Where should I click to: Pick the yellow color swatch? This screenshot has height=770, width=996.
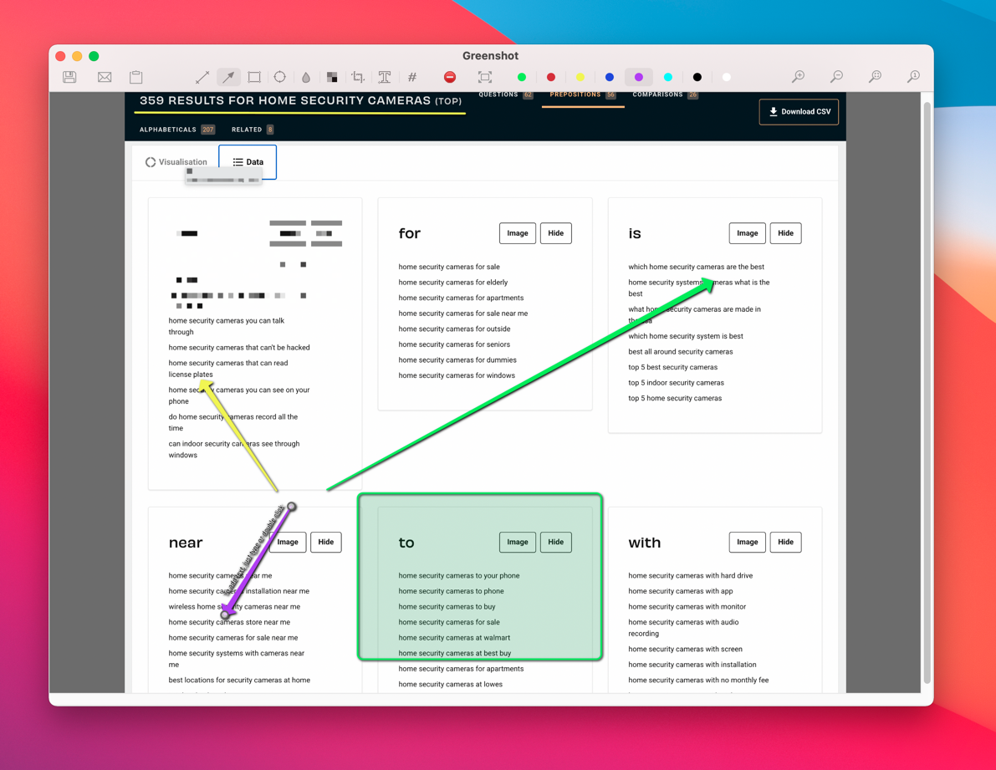click(580, 78)
